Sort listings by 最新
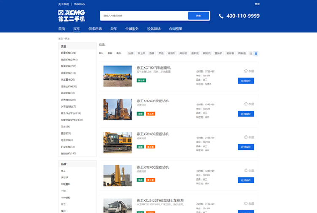317x213 pixels. coord(110,53)
